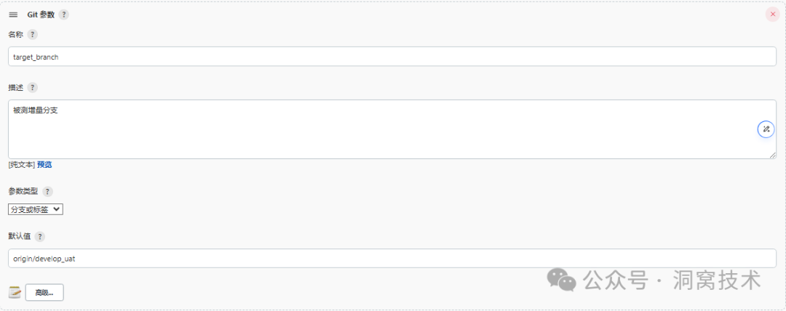Click the origin/develop_uat default value field
The width and height of the screenshot is (786, 311).
coord(392,258)
